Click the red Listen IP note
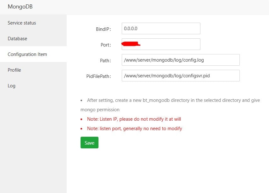Screen dimensions: 269x193 point(134,119)
